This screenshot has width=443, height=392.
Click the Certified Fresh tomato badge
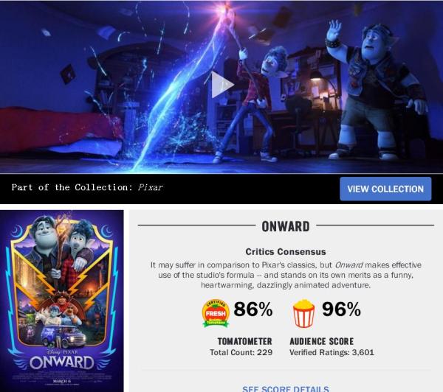coord(216,313)
